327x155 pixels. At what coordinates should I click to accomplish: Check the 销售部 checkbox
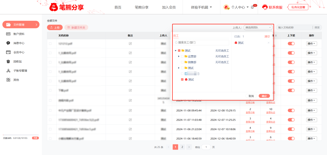[x=182, y=62]
